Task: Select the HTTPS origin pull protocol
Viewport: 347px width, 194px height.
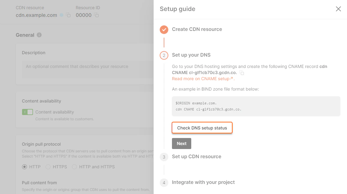Action: pyautogui.click(x=48, y=167)
